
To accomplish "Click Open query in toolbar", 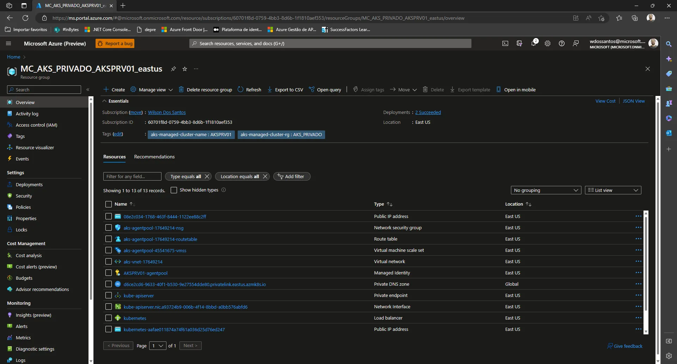I will pyautogui.click(x=325, y=90).
